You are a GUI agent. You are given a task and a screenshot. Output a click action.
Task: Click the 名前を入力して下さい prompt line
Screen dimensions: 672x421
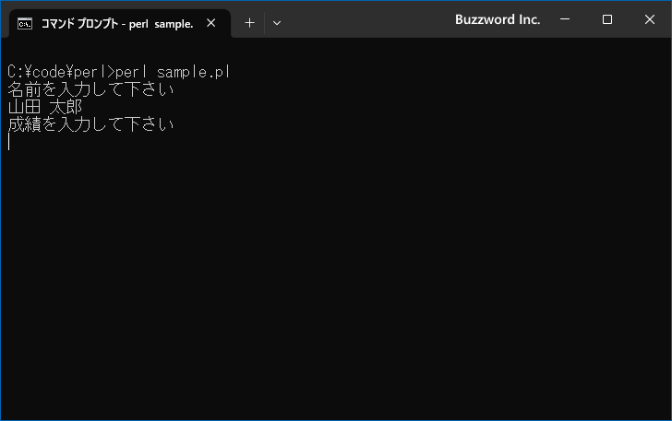point(90,89)
